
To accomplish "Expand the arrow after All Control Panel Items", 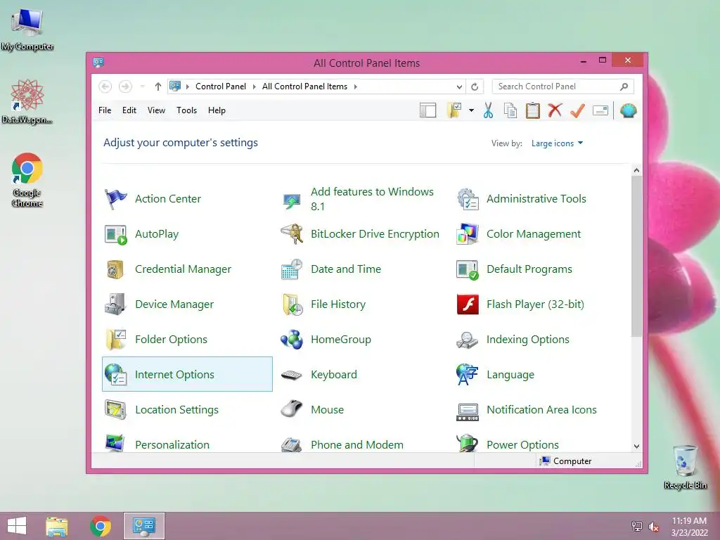I will pyautogui.click(x=355, y=86).
